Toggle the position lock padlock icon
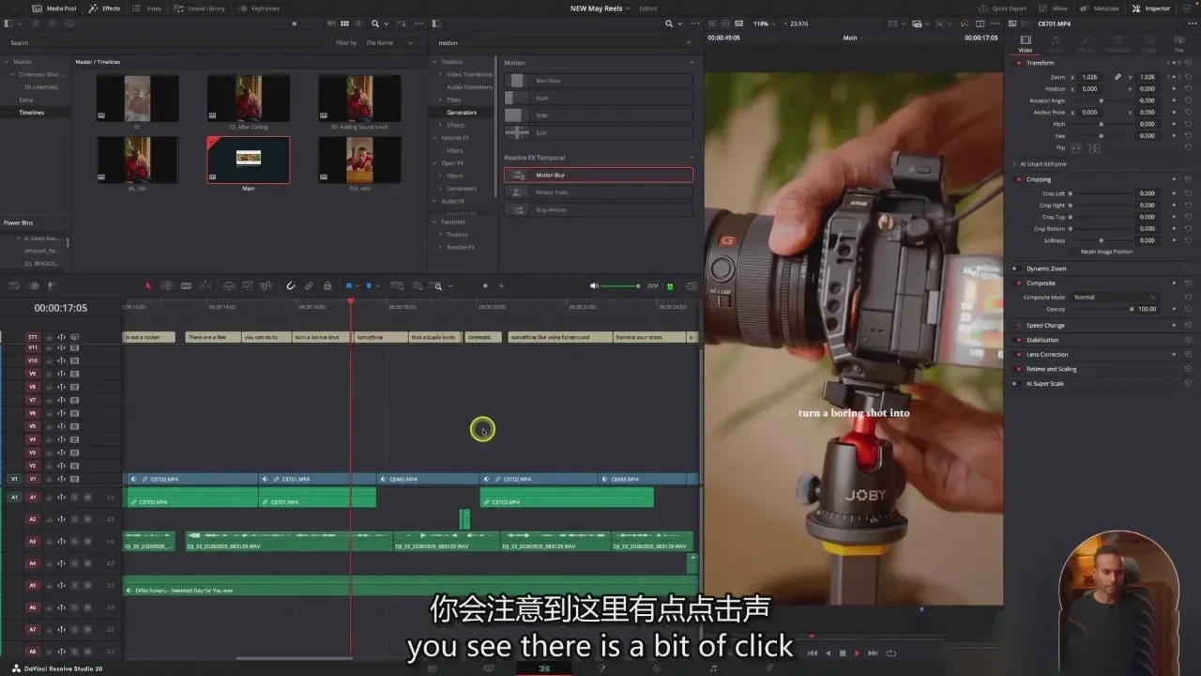 tap(327, 285)
